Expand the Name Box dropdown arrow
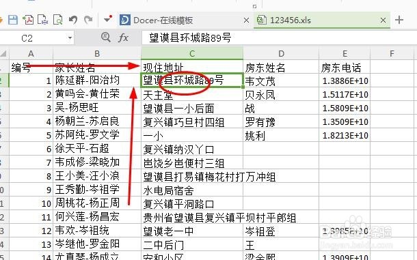 [x=70, y=38]
